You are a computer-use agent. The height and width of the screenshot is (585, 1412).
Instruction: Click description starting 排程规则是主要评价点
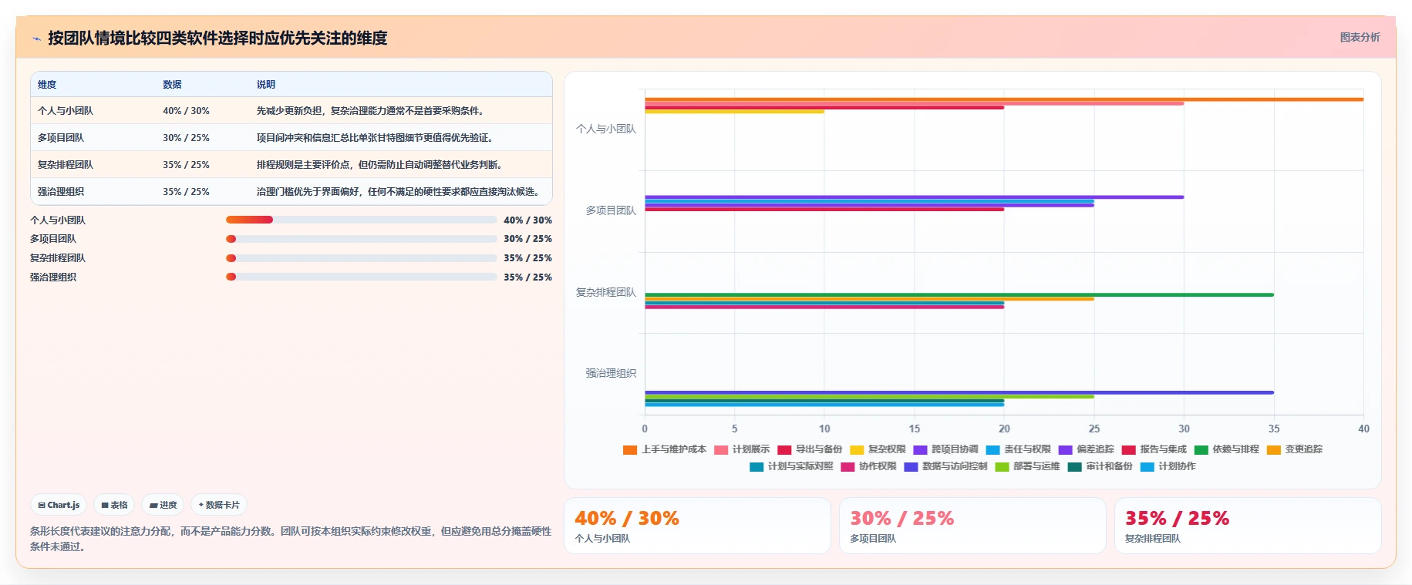(x=381, y=165)
